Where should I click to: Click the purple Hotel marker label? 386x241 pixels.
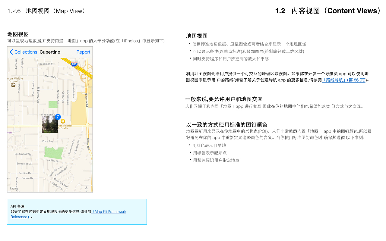click(10, 132)
